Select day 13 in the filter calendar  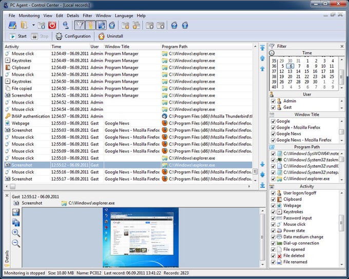pos(290,71)
